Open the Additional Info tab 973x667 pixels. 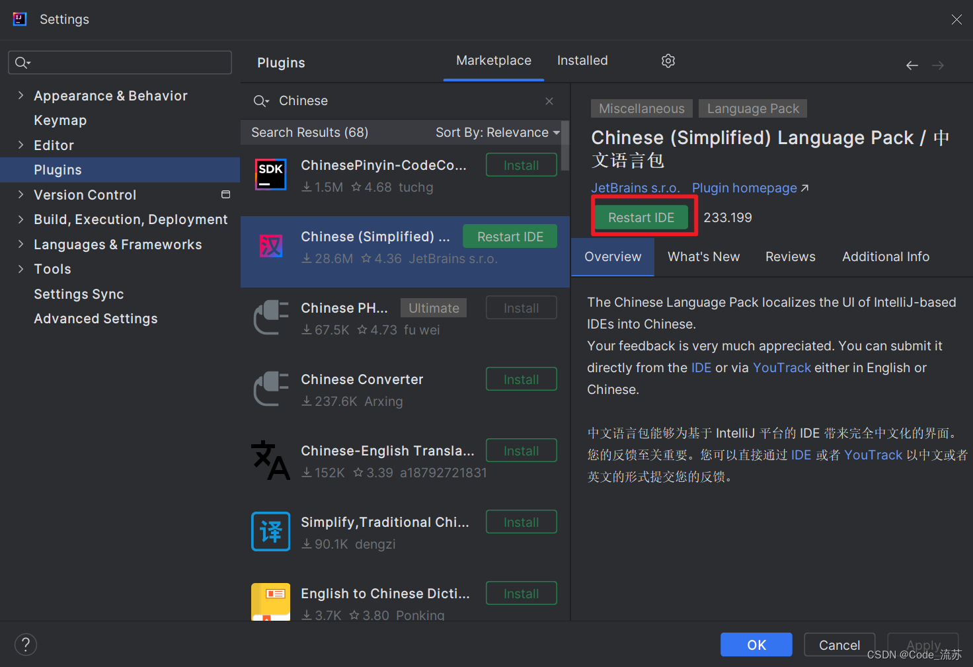886,257
